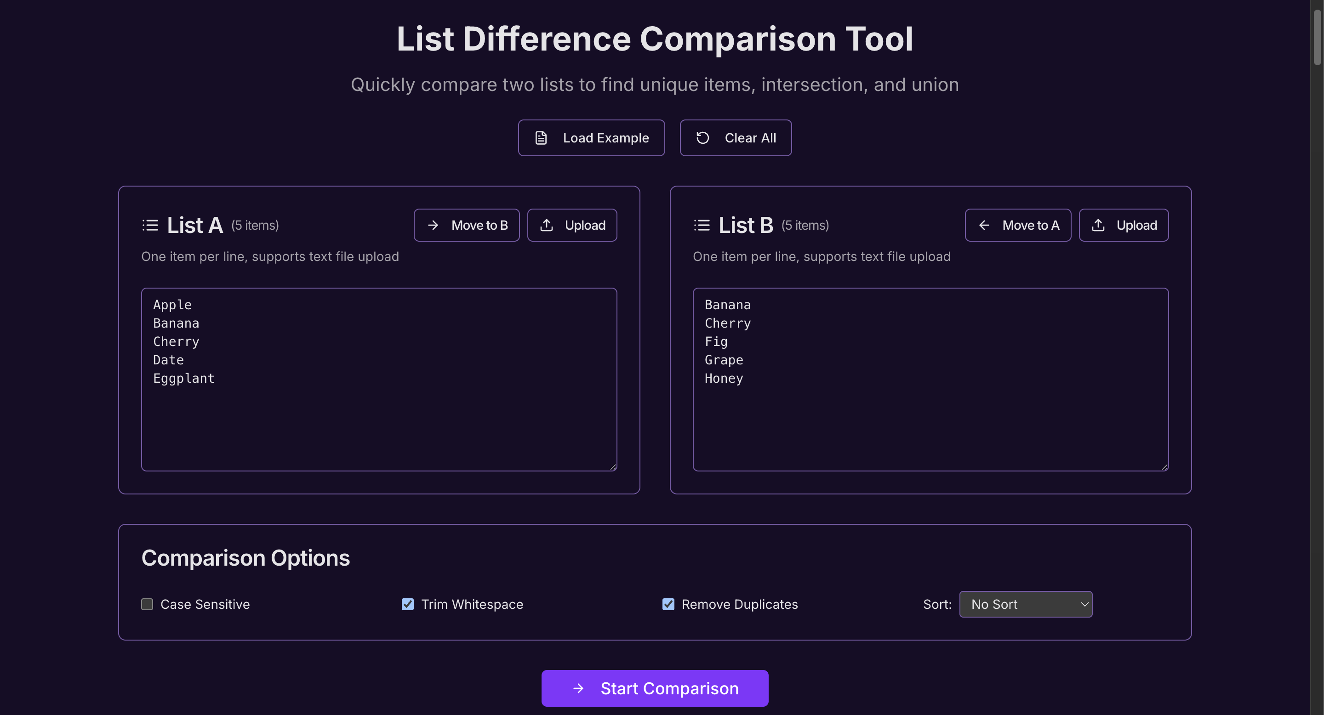Click the arrow icon in Start Comparison
Viewport: 1324px width, 715px height.
[578, 688]
